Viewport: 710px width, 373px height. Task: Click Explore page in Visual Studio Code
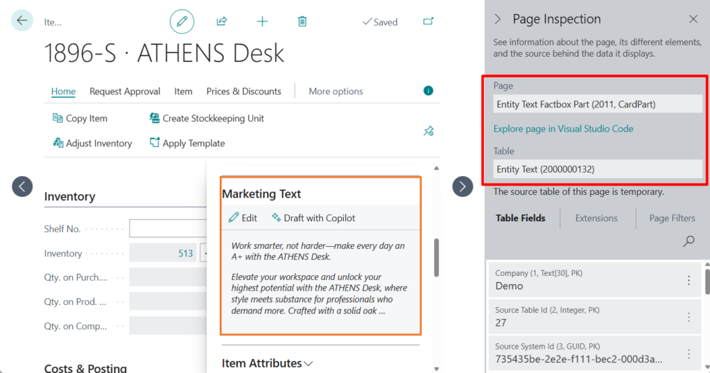pyautogui.click(x=563, y=129)
